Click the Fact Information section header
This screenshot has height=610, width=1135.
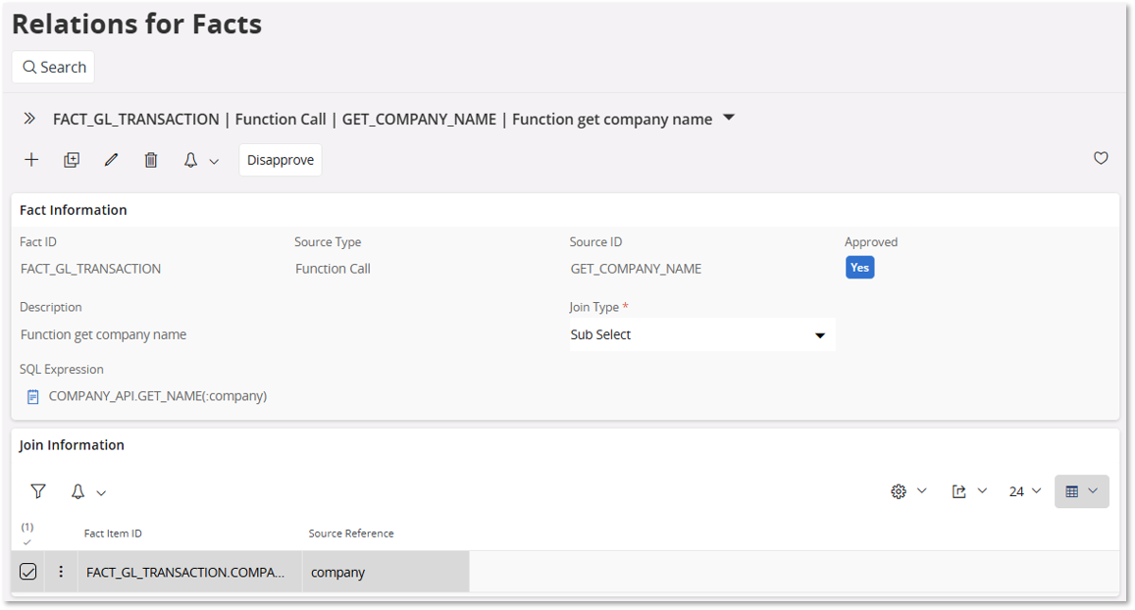pyautogui.click(x=74, y=210)
